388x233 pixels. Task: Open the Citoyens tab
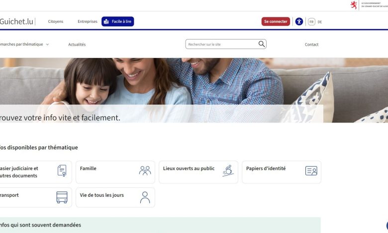(x=56, y=21)
